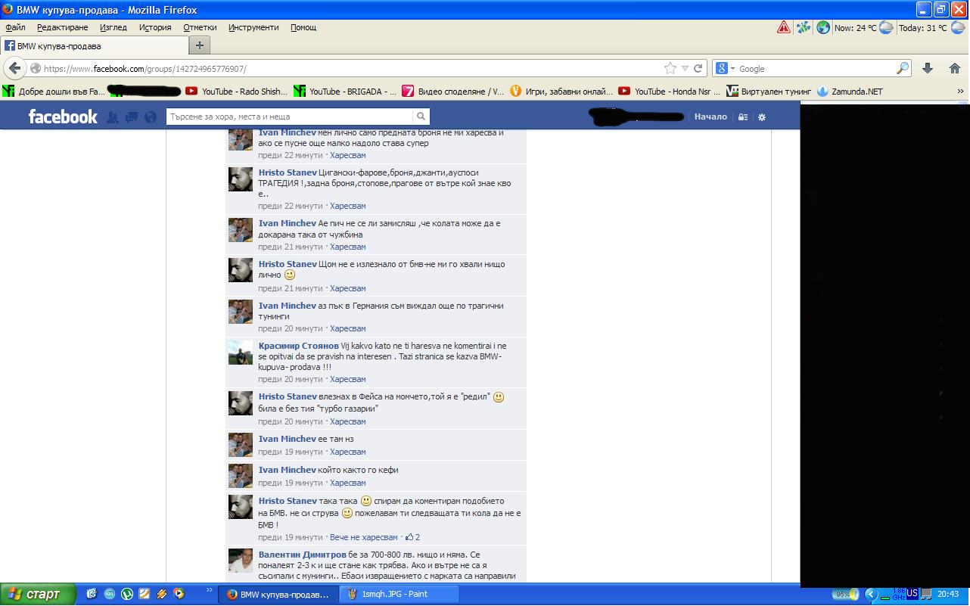
Task: Click the Facebook logo
Action: 63,117
